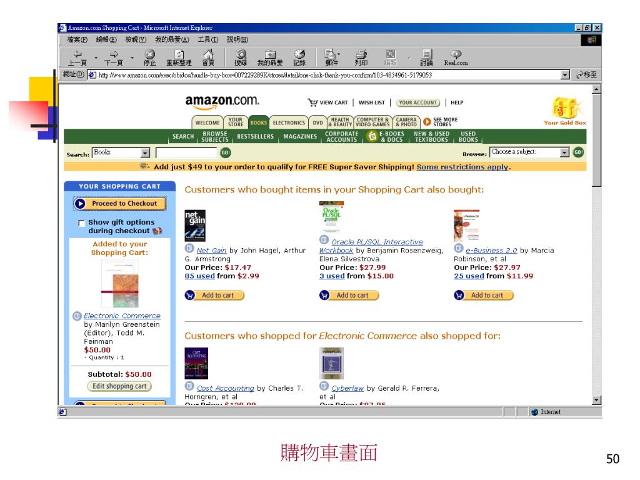Click the Wish List link
The image size is (640, 480).
pos(371,102)
